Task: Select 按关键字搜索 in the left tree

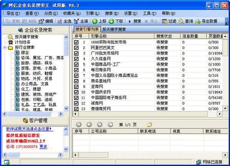Action: pos(26,37)
